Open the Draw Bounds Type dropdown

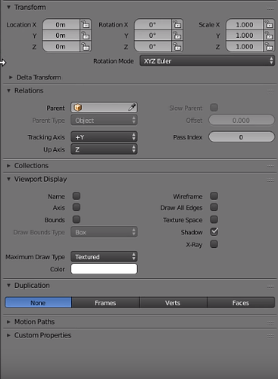click(104, 232)
